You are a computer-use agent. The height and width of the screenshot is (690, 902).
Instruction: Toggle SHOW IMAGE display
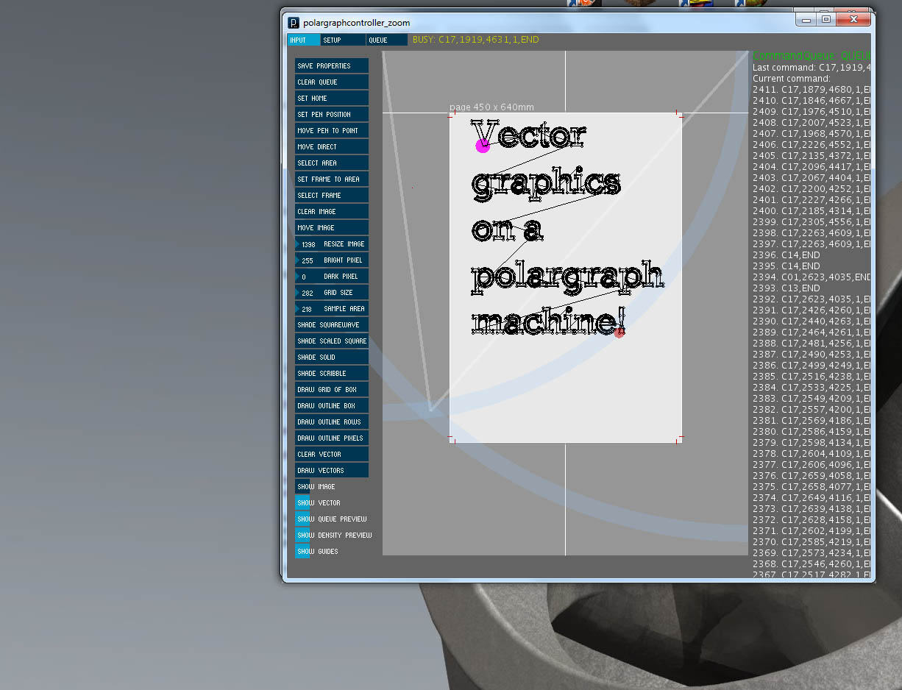(x=316, y=486)
